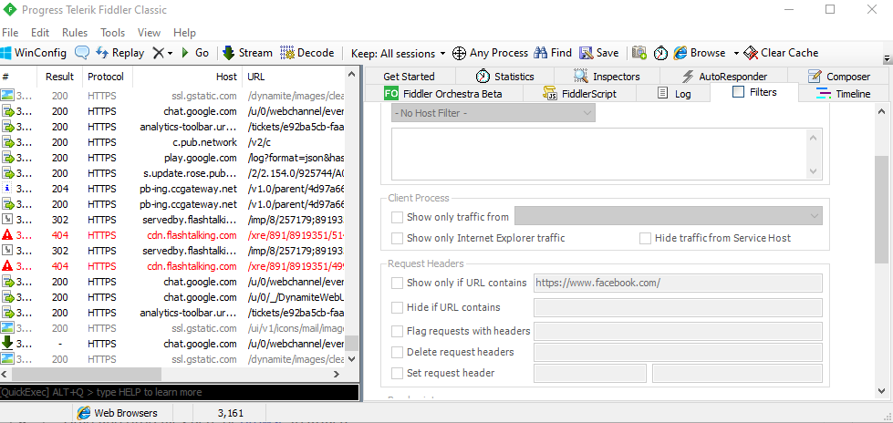
Task: Open the File menu
Action: 10,33
